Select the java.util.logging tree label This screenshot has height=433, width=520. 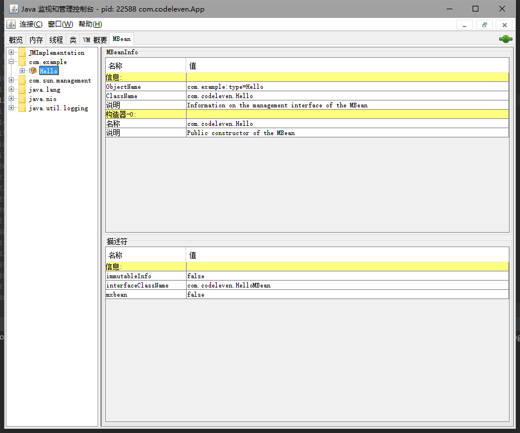click(x=59, y=109)
